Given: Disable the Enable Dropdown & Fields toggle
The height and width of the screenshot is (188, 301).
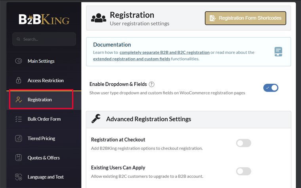Looking at the screenshot, I should [271, 88].
